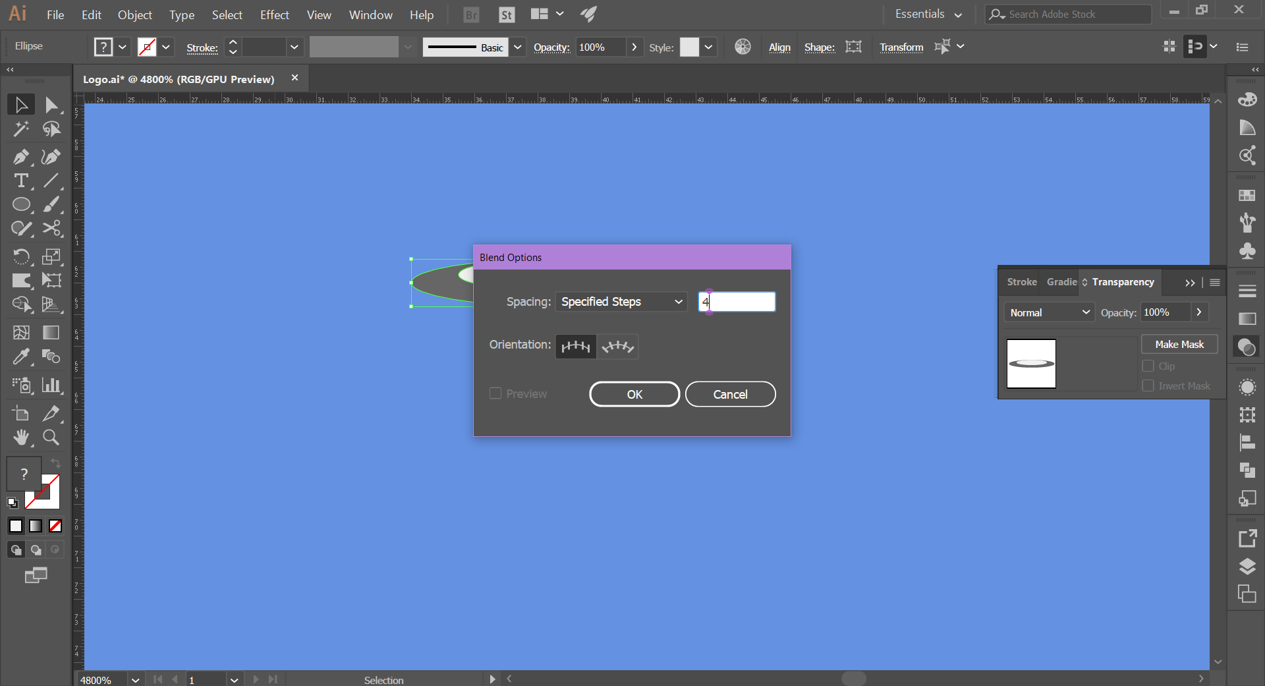Open the 4800% zoom level dropdown

[x=135, y=679]
